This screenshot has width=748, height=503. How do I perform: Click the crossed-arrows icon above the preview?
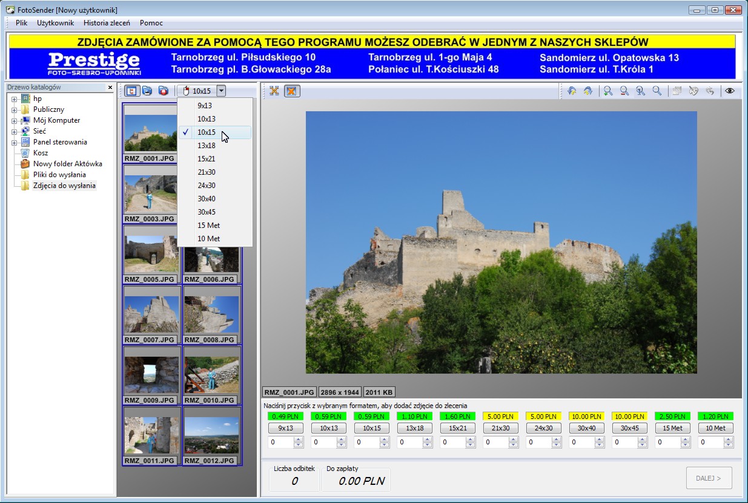click(274, 91)
